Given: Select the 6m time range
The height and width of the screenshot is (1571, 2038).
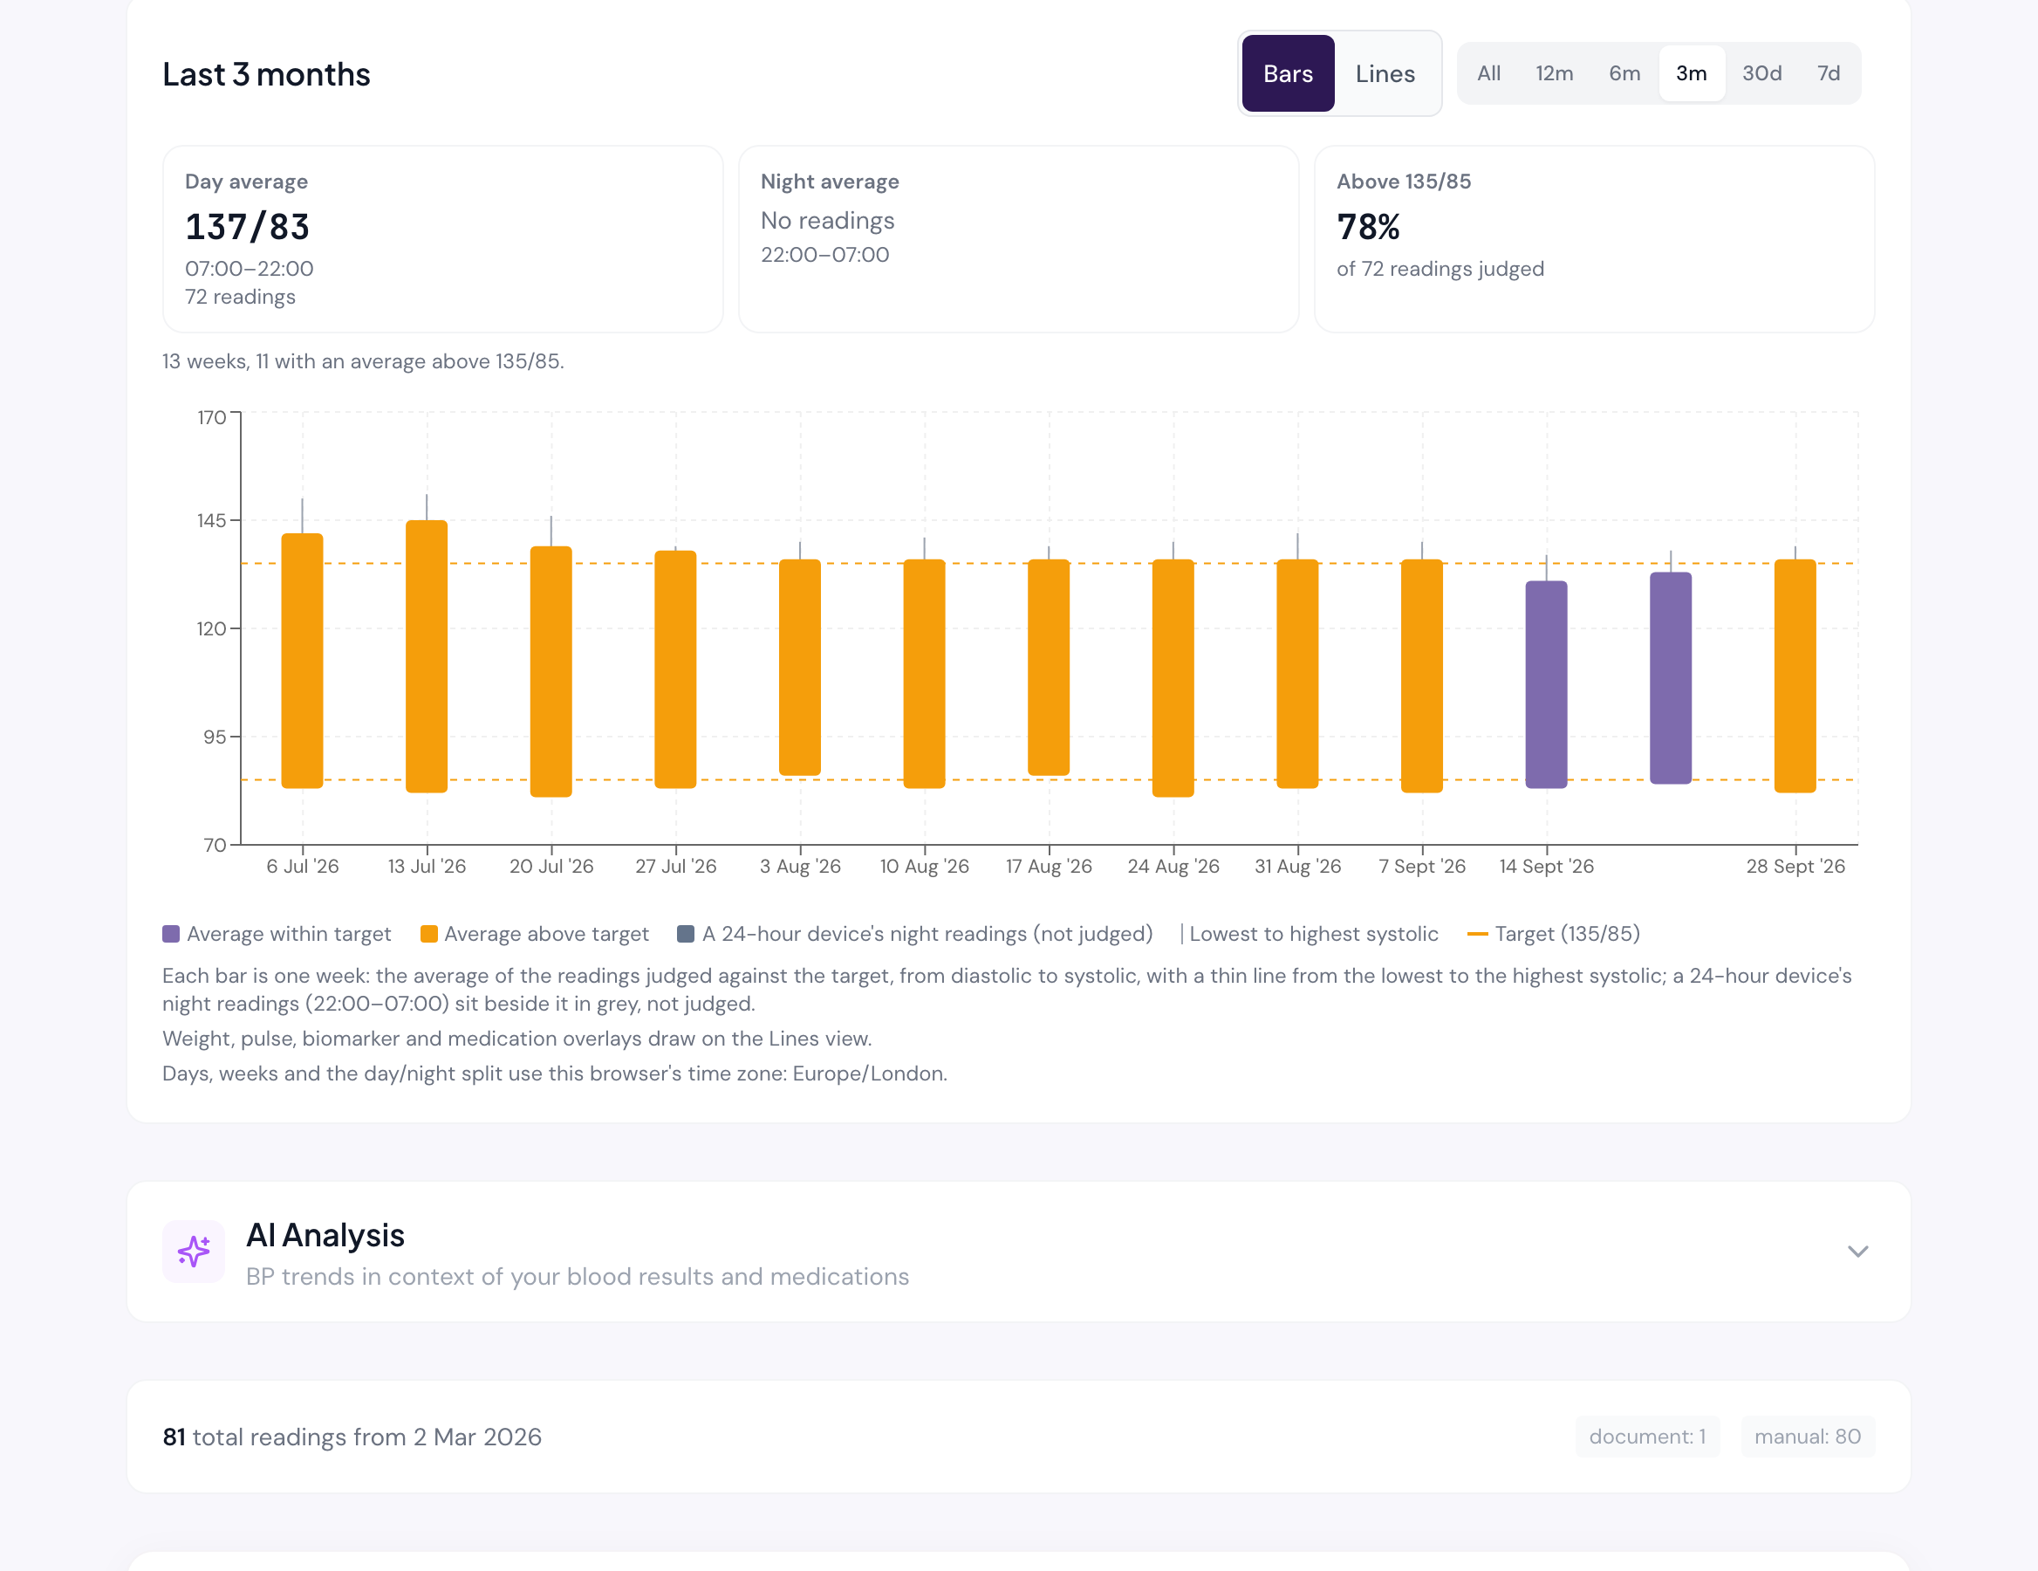Looking at the screenshot, I should tap(1624, 72).
